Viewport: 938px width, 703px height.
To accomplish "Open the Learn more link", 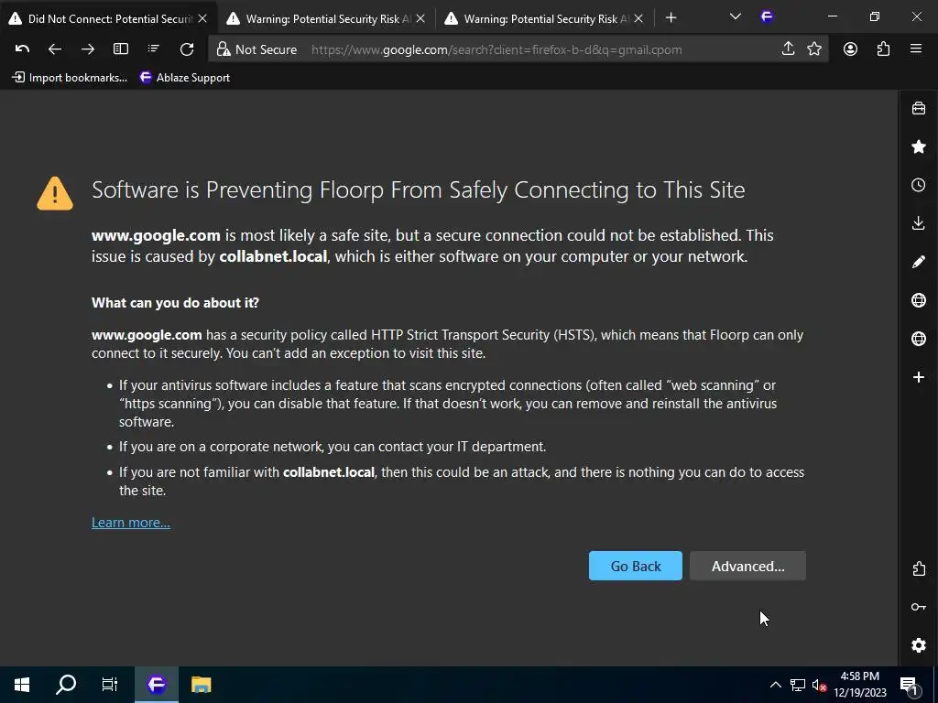I will click(130, 522).
